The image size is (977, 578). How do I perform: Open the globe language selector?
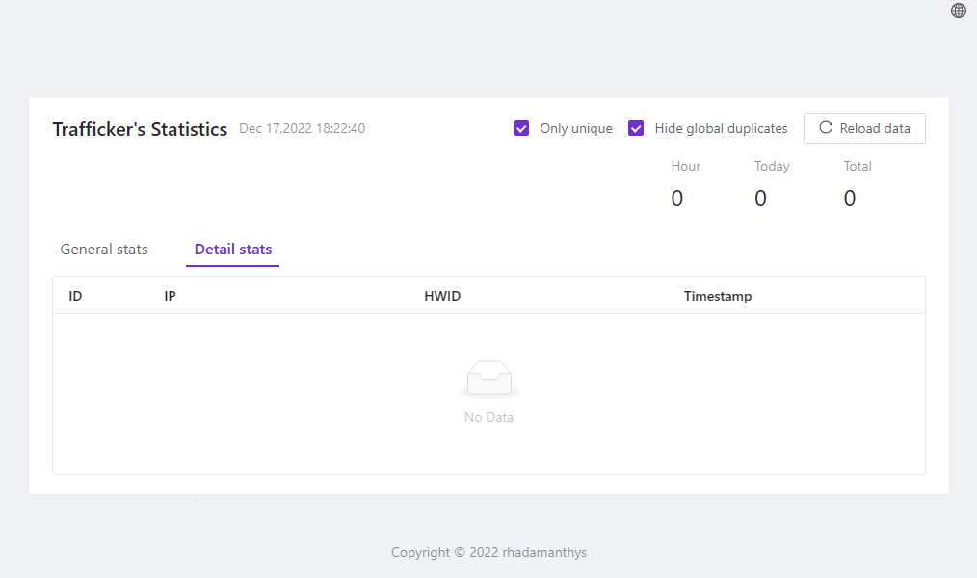pyautogui.click(x=959, y=11)
